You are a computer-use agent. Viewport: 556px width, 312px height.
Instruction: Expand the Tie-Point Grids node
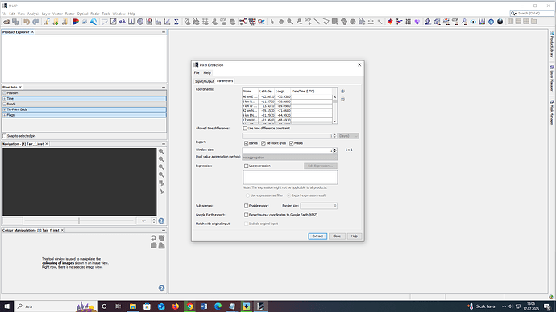pos(5,109)
